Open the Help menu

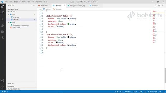click(x=46, y=2)
